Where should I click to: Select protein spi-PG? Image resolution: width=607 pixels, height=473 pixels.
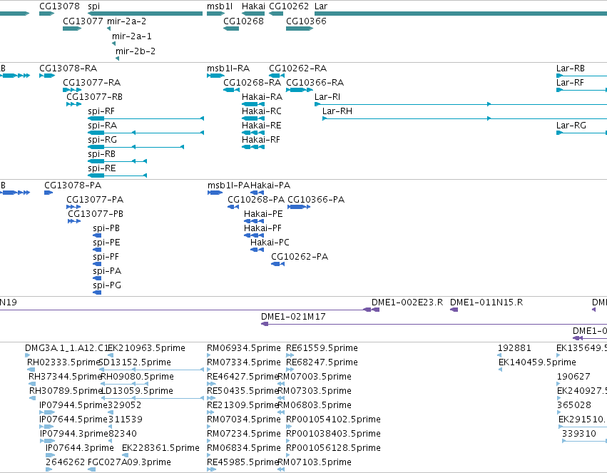pos(107,285)
